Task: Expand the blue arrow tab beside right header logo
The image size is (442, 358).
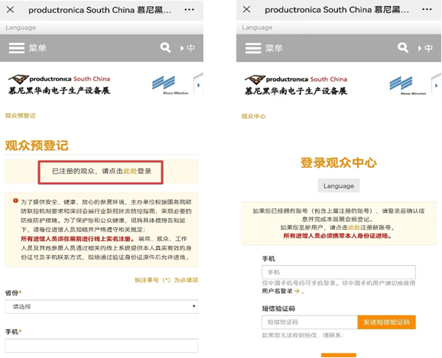Action: click(436, 85)
